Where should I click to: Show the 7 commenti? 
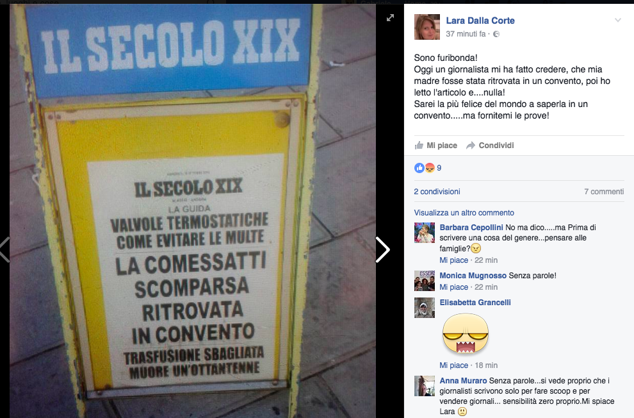point(604,192)
